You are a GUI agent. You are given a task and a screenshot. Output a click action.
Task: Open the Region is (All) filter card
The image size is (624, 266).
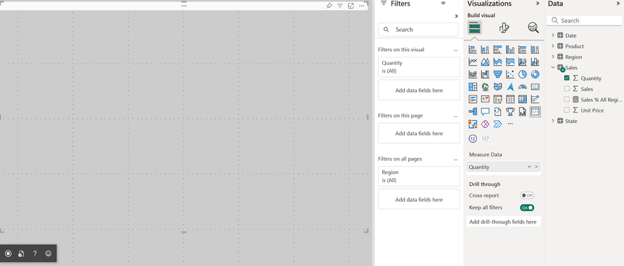[x=419, y=176]
